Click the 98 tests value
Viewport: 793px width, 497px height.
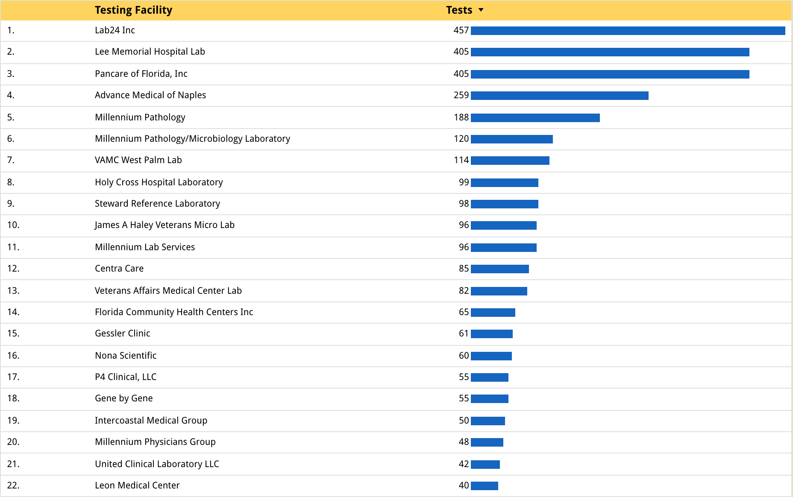coord(464,204)
